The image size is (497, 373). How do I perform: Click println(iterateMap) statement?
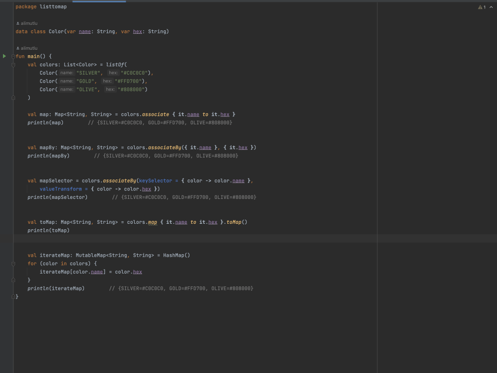pyautogui.click(x=56, y=288)
